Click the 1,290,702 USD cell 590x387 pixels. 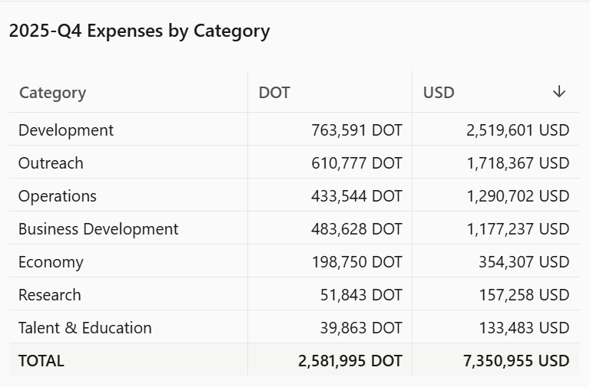[x=517, y=196]
